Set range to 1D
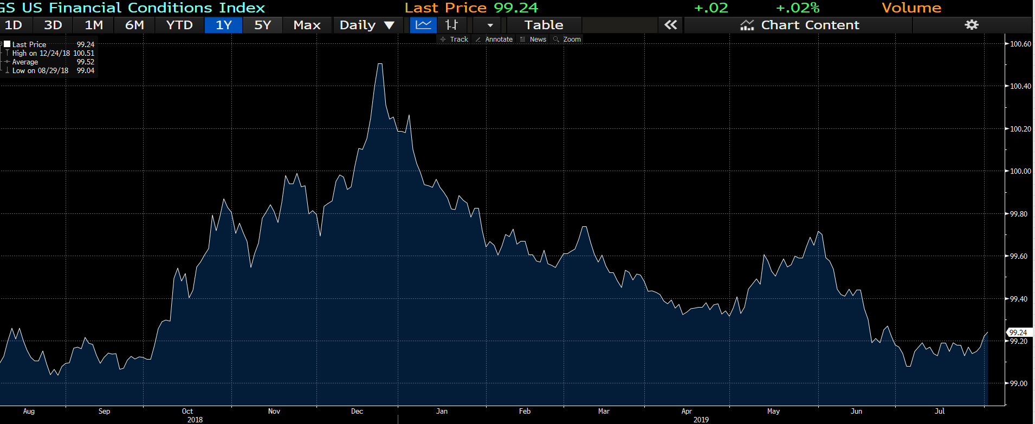Screen dimensions: 1035x424 tap(14, 25)
